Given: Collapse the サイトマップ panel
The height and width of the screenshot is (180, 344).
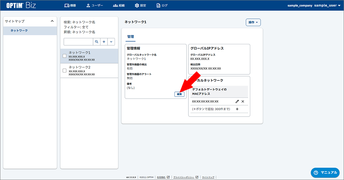Looking at the screenshot, I should (52, 21).
